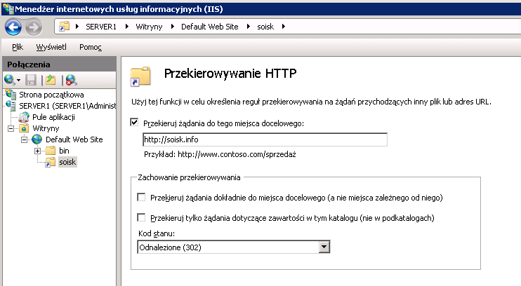521x286 pixels.
Task: Click Default Web Site in breadcrumb path
Action: [210, 27]
